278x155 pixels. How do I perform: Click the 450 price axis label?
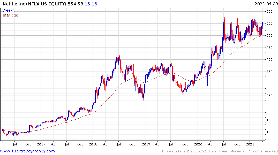[269, 48]
